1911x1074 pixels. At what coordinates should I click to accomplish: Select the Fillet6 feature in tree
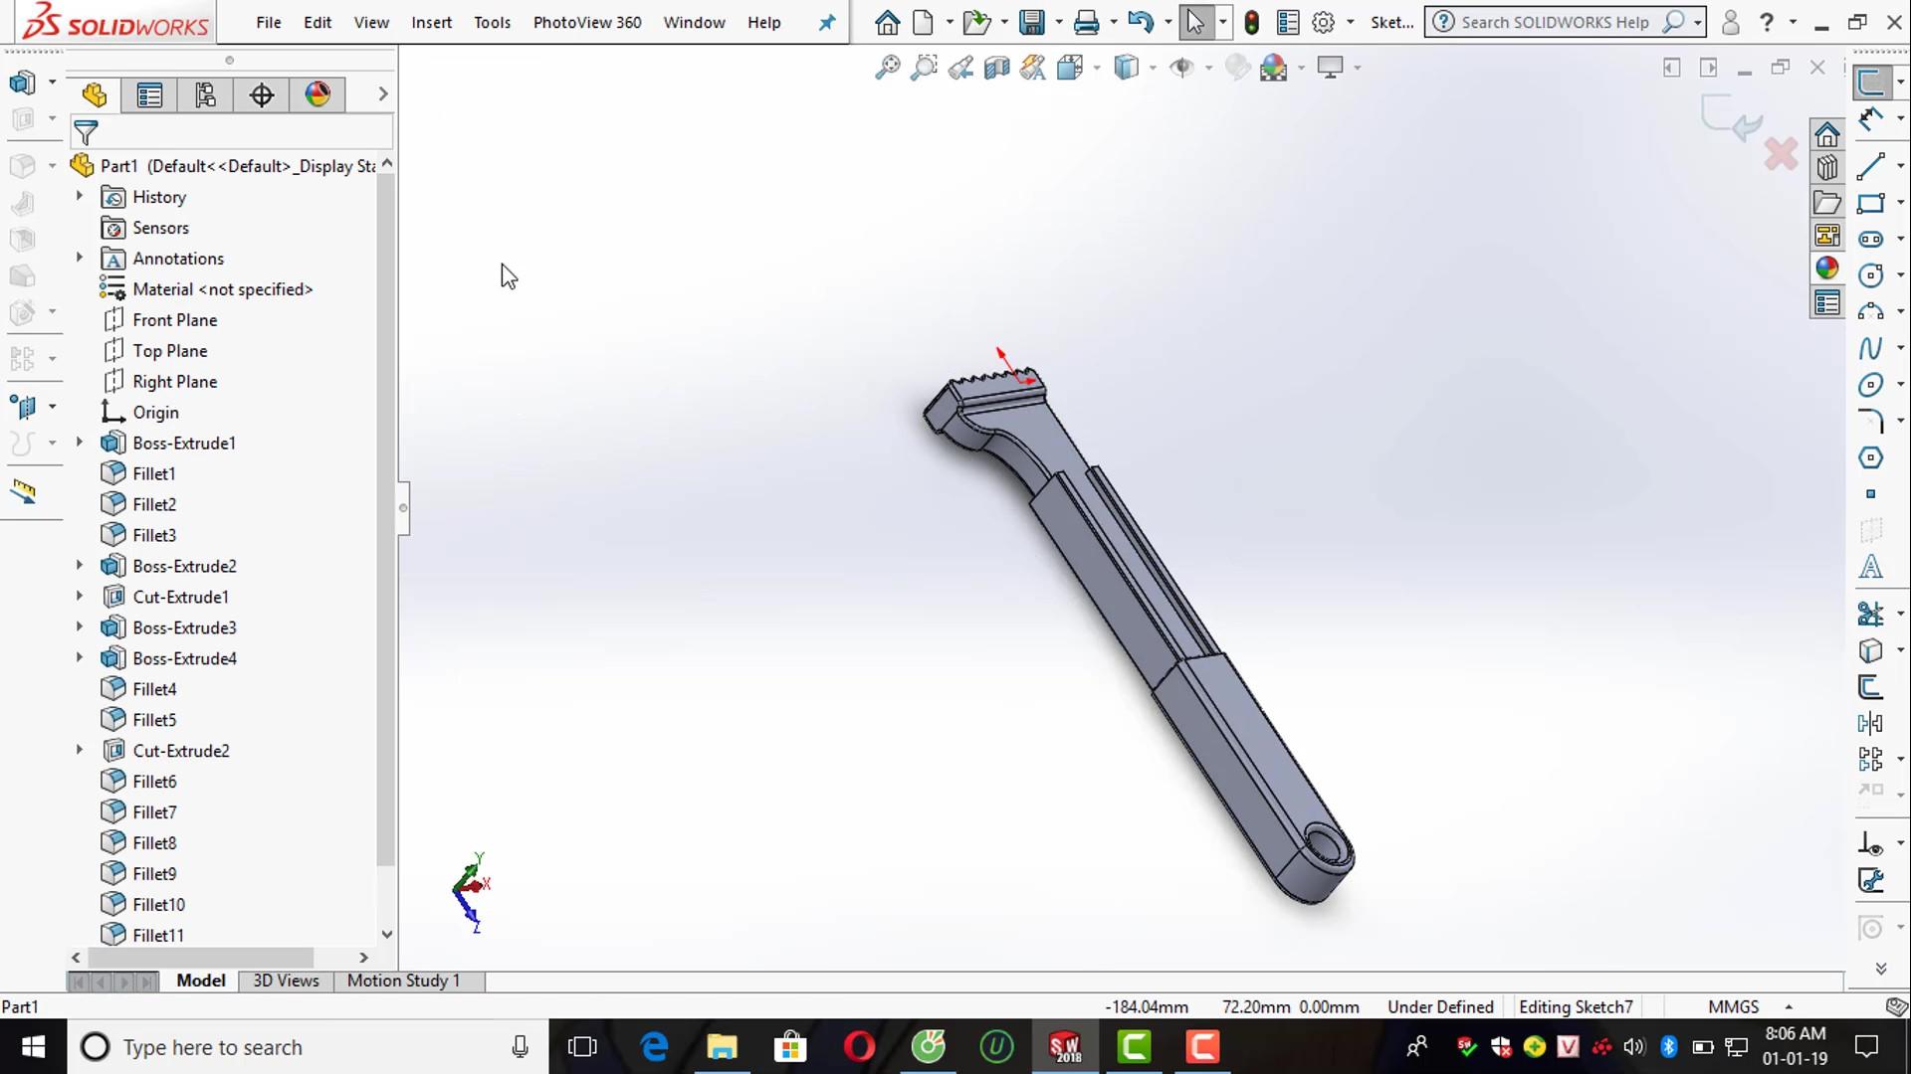pos(154,782)
